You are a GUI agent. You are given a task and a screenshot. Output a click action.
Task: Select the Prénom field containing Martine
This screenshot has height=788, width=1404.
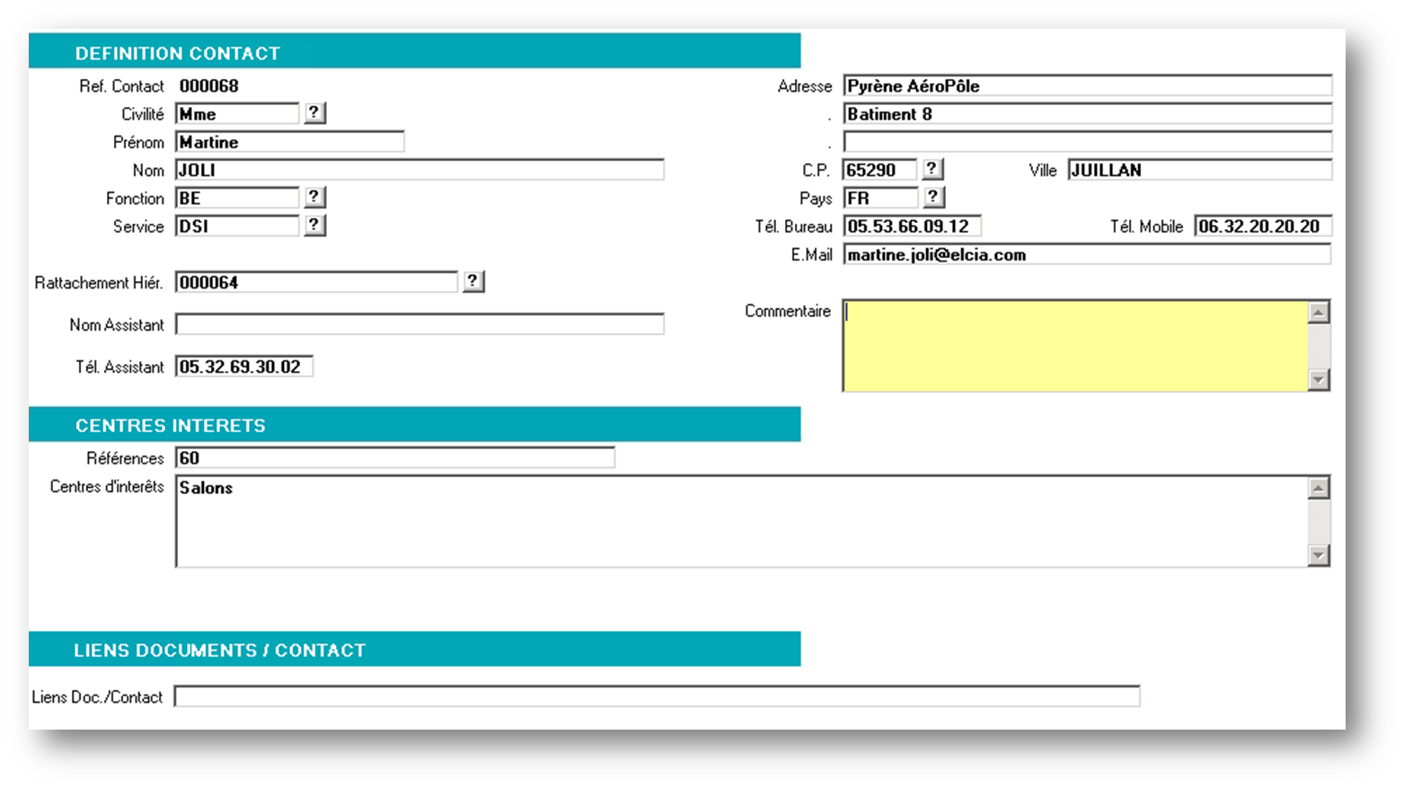click(x=289, y=142)
